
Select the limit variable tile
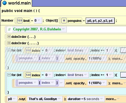22,21
